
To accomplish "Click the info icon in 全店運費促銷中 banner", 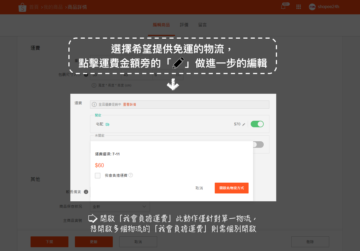I will 94,105.
